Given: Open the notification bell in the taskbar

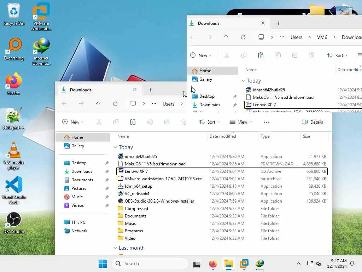Looking at the screenshot, I should (352, 263).
